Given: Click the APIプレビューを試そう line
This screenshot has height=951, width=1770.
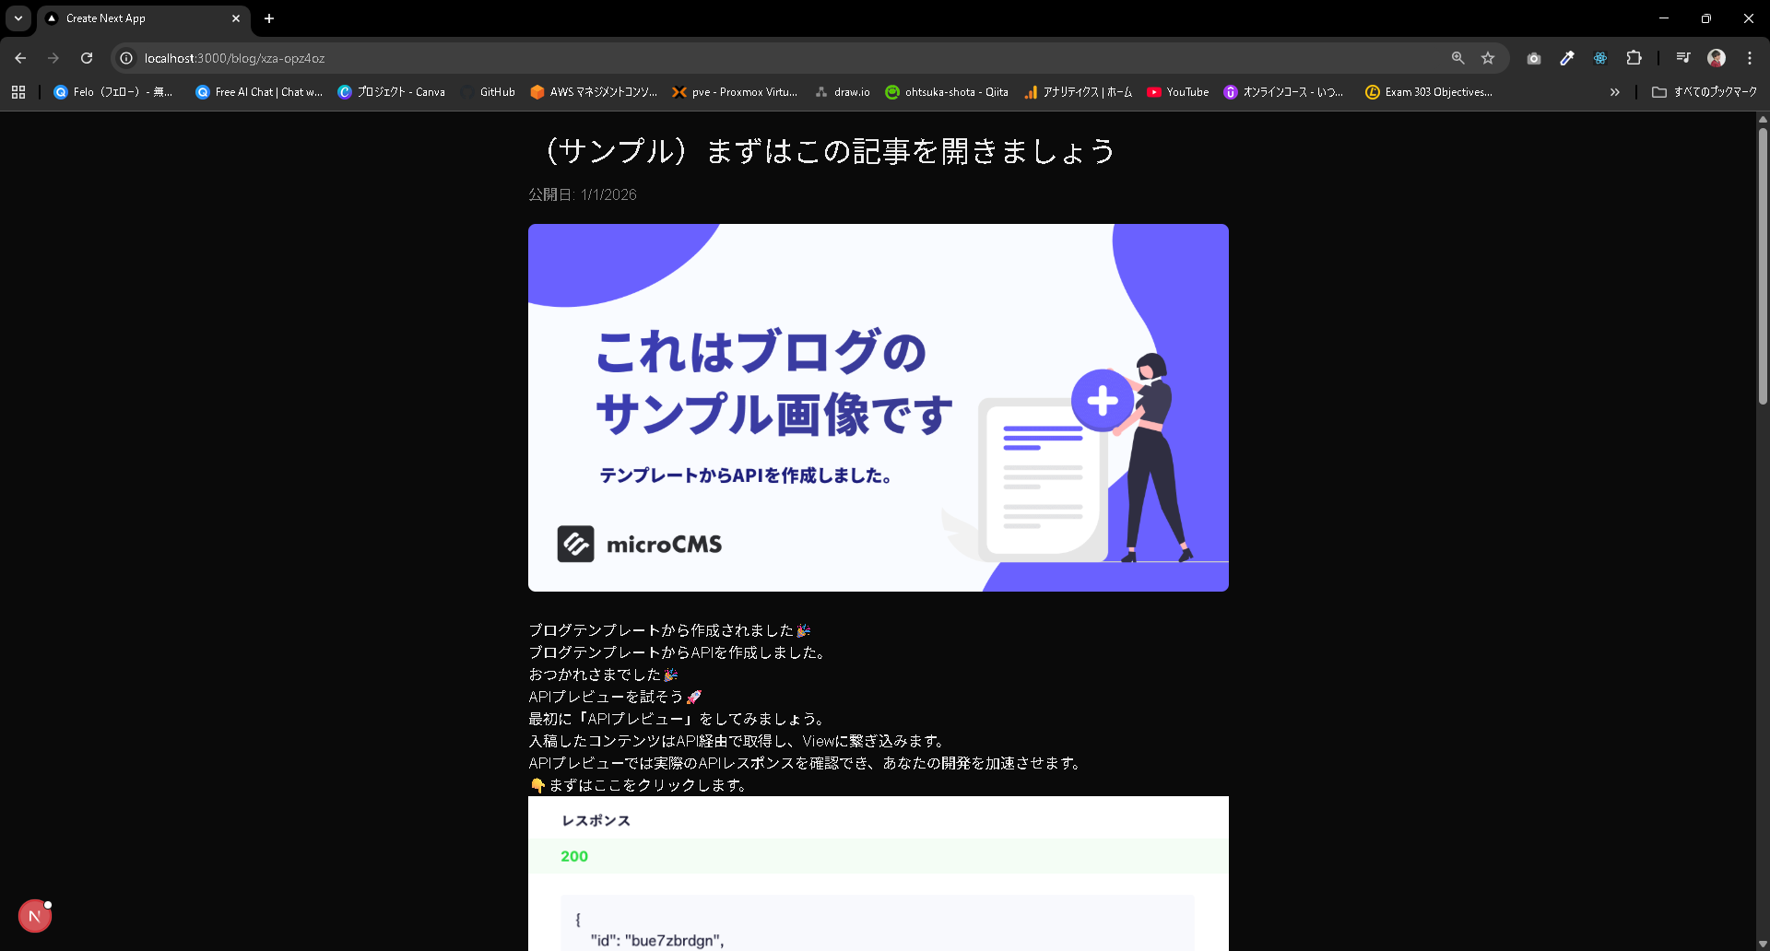Looking at the screenshot, I should coord(615,697).
